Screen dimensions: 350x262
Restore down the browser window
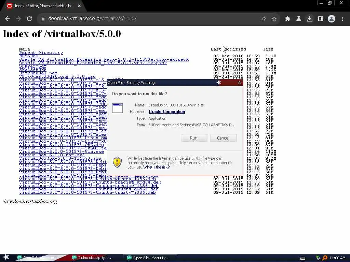329,3
